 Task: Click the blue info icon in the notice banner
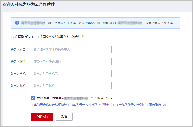pyautogui.click(x=17, y=23)
